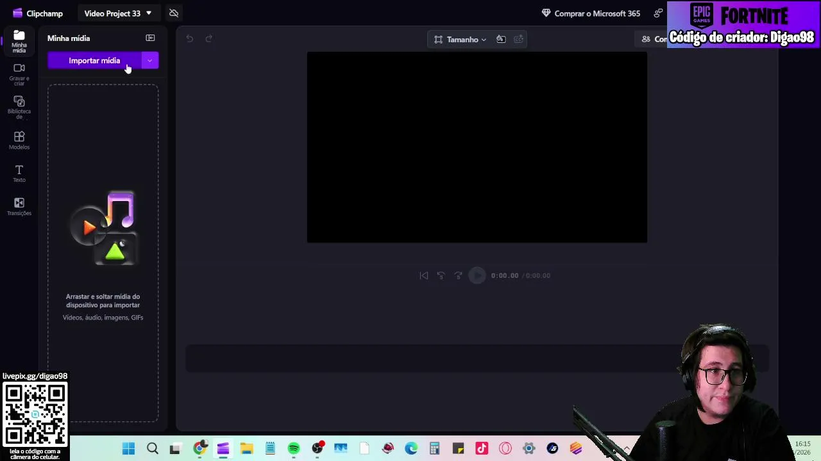Open the Windows Start menu

point(129,449)
